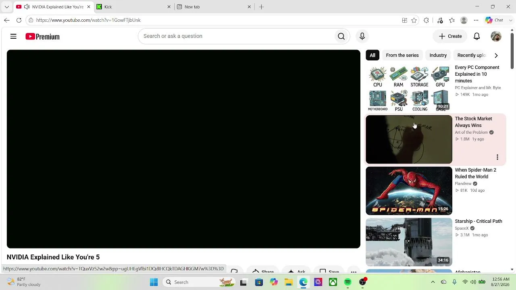Open the Flandrew channel link
The height and width of the screenshot is (290, 516).
tap(463, 184)
